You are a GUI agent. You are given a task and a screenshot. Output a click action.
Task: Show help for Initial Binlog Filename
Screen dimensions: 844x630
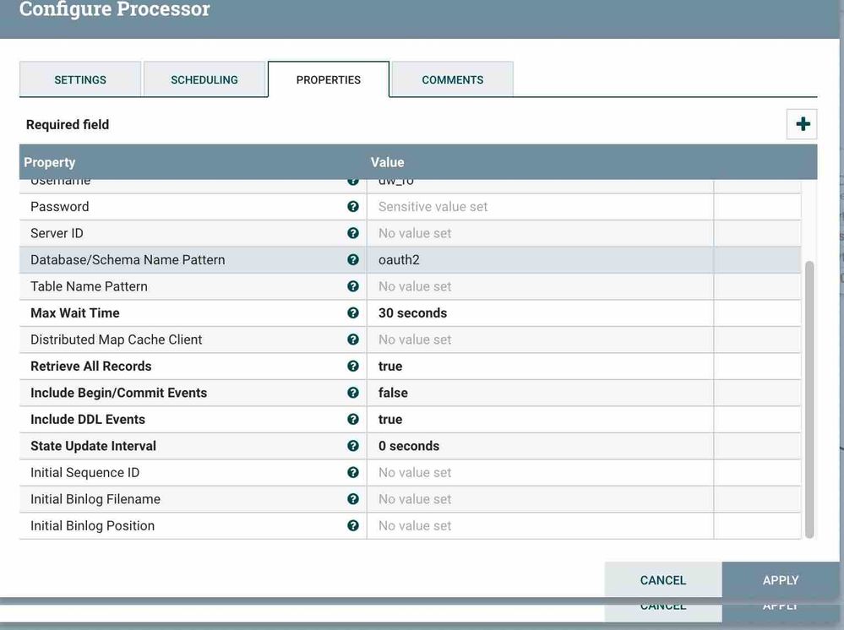353,499
